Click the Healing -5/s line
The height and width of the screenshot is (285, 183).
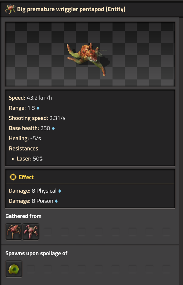25,139
